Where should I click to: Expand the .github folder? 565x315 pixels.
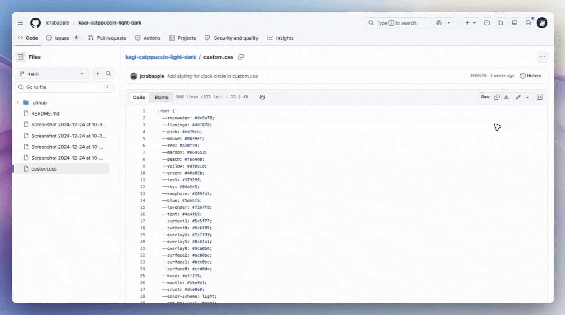18,102
